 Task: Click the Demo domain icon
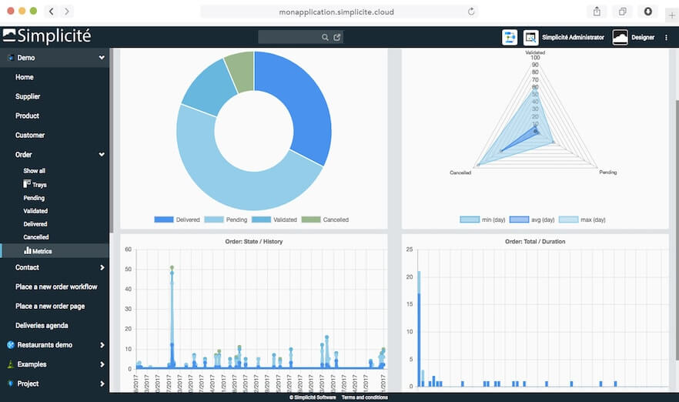click(x=11, y=58)
